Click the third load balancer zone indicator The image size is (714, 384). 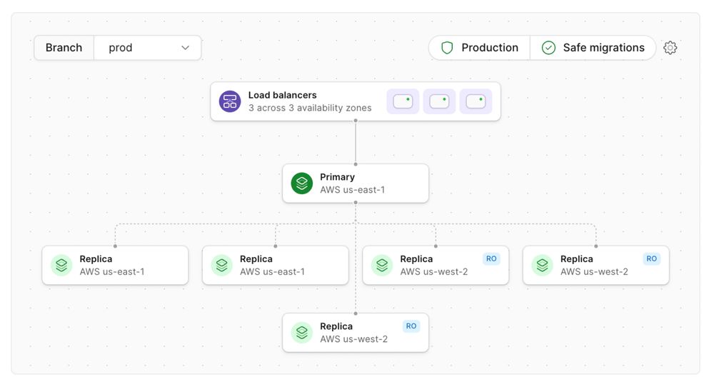[476, 101]
